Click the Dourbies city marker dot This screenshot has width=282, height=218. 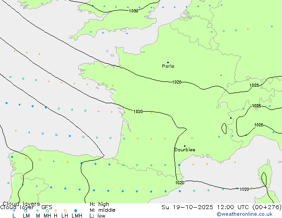tap(185, 146)
